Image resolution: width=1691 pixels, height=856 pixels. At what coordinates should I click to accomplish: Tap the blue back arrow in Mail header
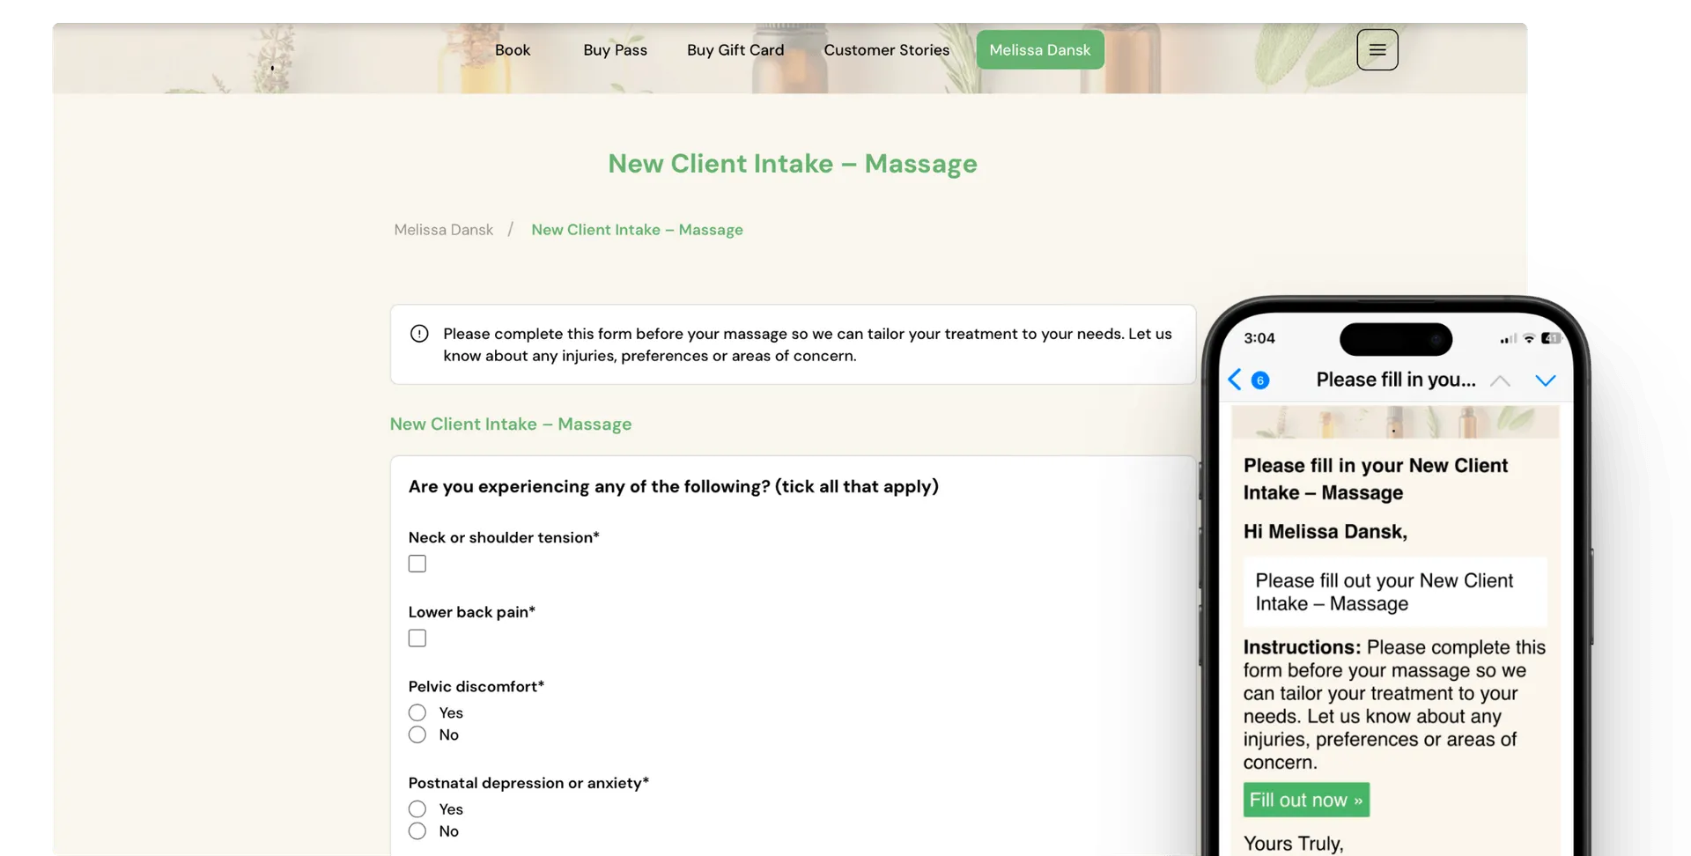click(x=1234, y=380)
